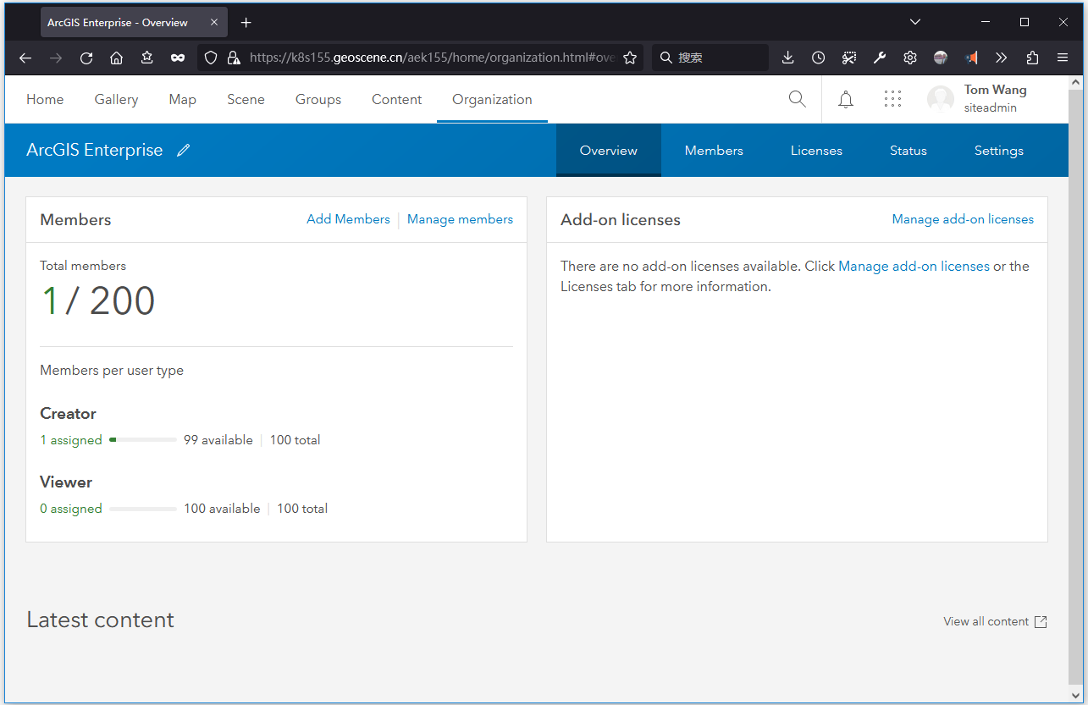Click the 1 assigned Creator link
Viewport: 1088px width, 705px height.
tap(71, 440)
